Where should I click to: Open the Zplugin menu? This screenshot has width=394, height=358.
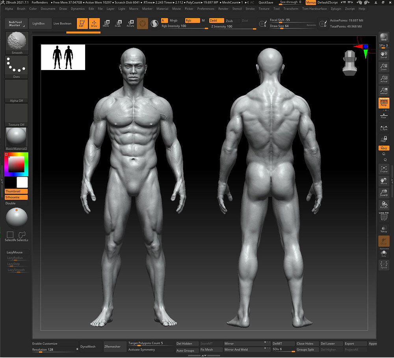[336, 9]
